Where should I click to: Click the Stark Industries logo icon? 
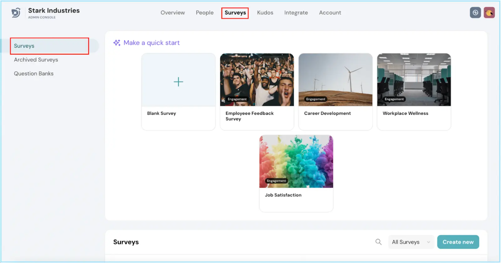pos(16,13)
